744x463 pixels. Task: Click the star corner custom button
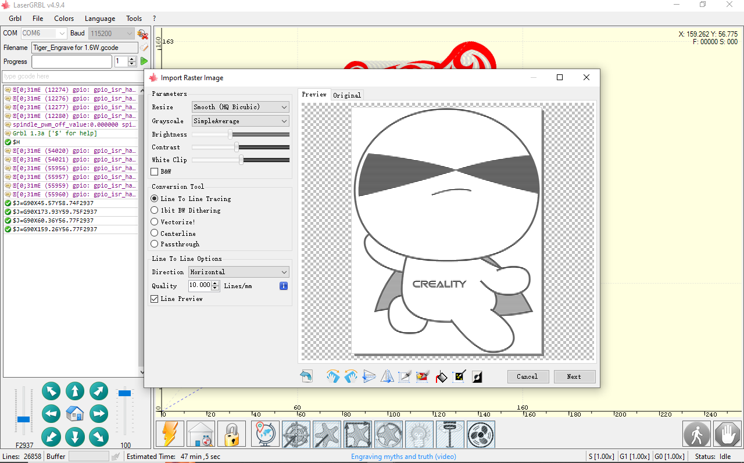(327, 434)
